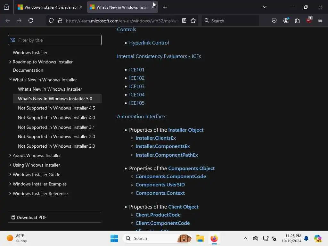Image resolution: width=328 pixels, height=246 pixels.
Task: Expand About Windows Installer node
Action: point(10,155)
